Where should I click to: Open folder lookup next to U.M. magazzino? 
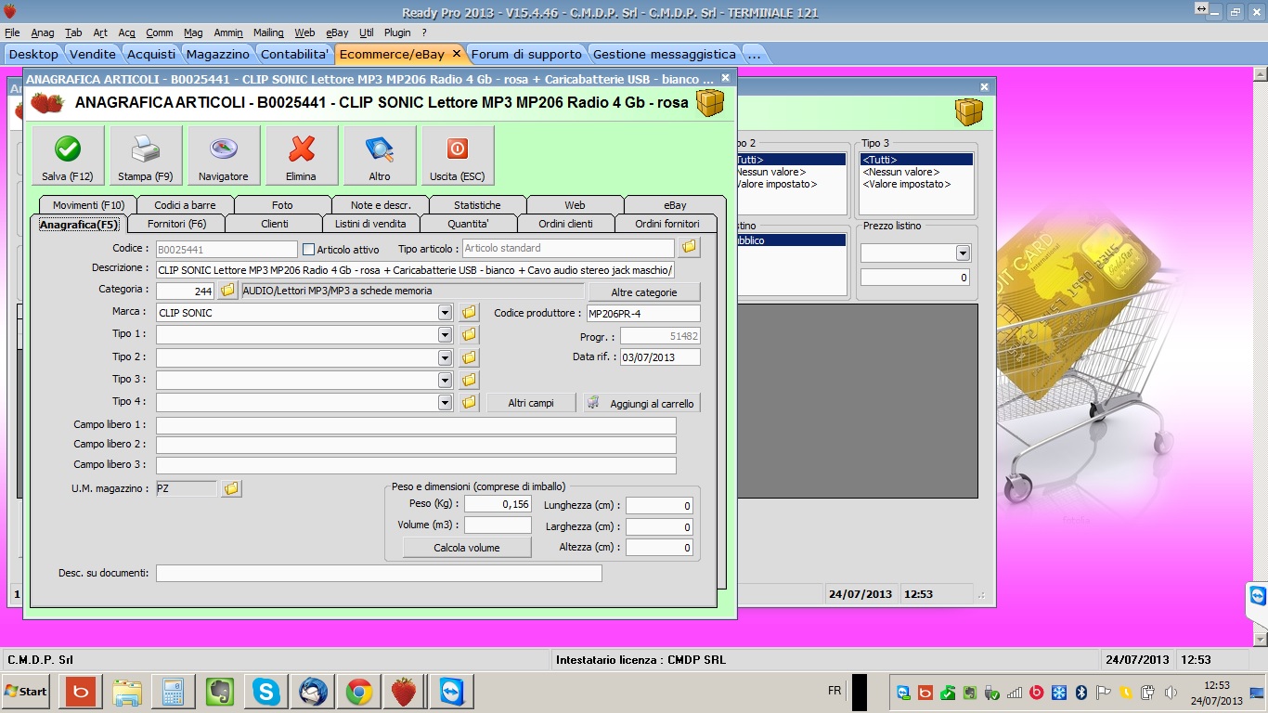[x=231, y=488]
